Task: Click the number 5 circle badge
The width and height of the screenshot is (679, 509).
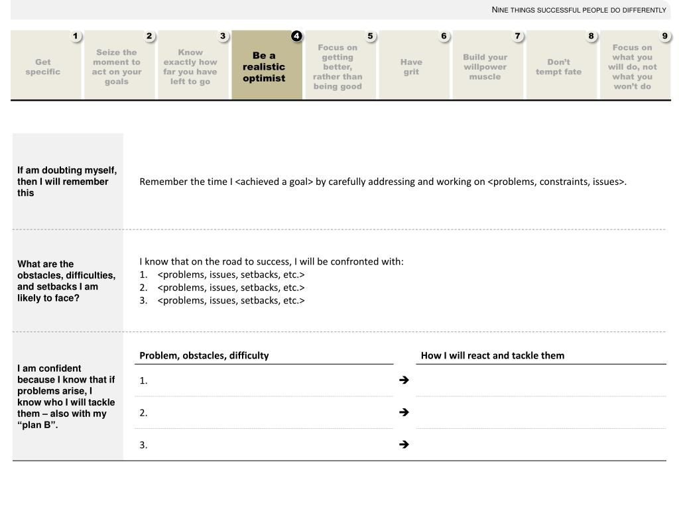Action: [370, 36]
